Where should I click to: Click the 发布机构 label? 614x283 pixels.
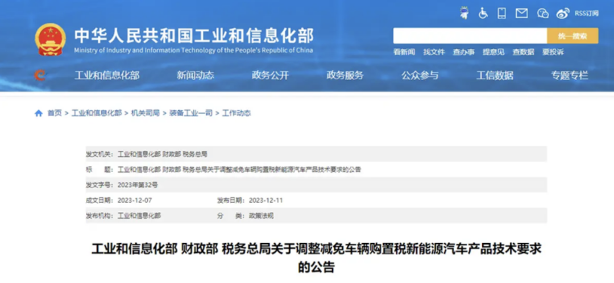pyautogui.click(x=100, y=216)
